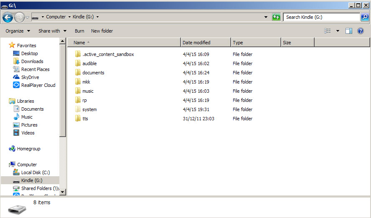Image resolution: width=371 pixels, height=218 pixels.
Task: Sort by Size column header
Action: coord(297,43)
